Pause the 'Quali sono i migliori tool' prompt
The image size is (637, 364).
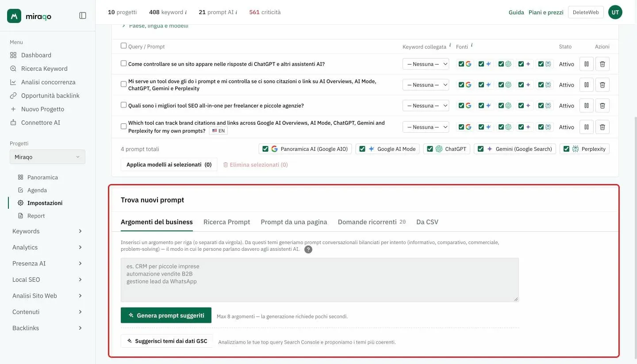[x=587, y=106]
